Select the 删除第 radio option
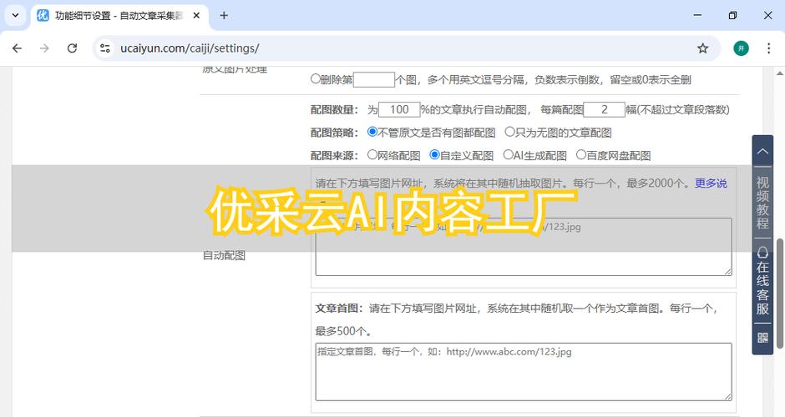Screen dimensions: 785x417 (x=316, y=78)
